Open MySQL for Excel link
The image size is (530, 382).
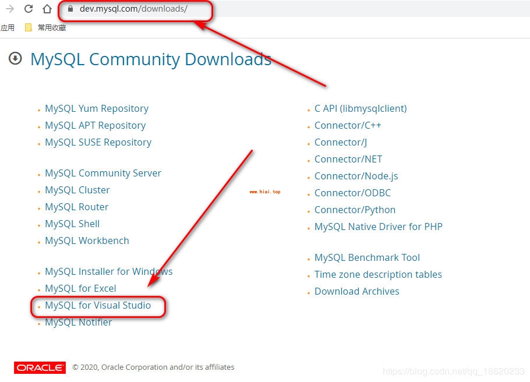[x=80, y=288]
